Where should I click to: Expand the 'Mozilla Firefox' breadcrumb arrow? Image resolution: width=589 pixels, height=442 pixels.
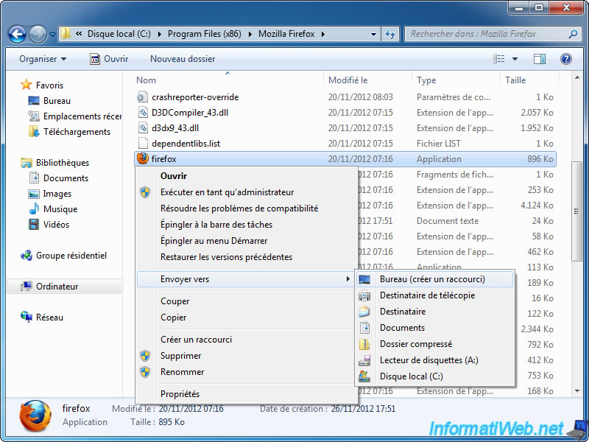coord(322,34)
